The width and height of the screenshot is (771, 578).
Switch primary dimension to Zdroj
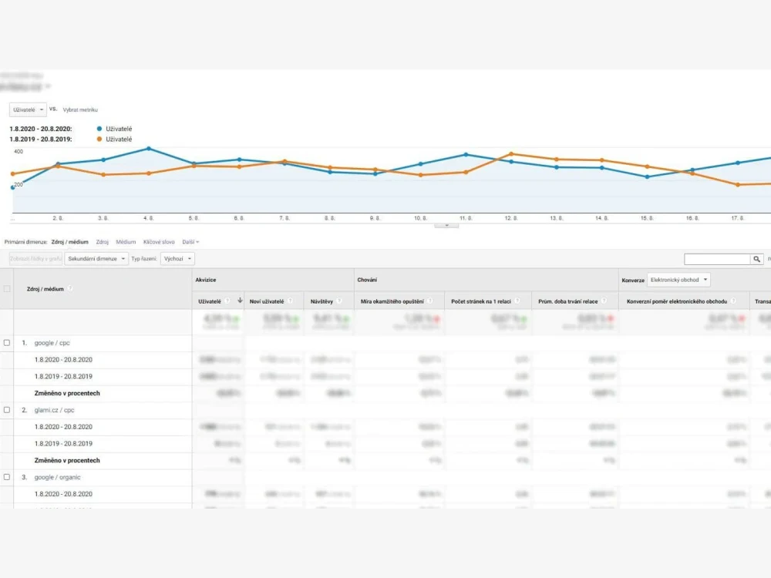(103, 242)
